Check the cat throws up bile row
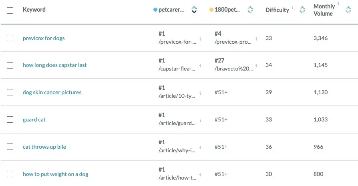The width and height of the screenshot is (358, 186). [10, 147]
